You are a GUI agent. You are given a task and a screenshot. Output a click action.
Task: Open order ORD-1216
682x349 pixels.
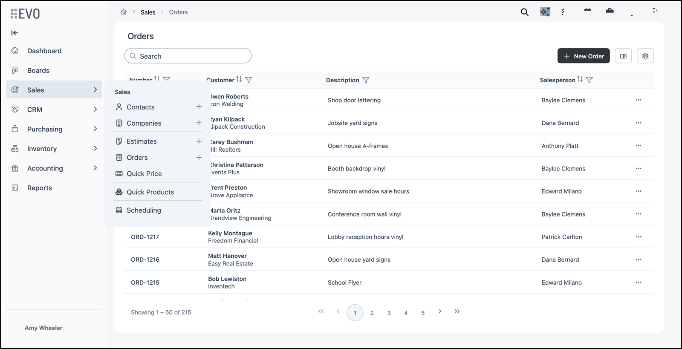point(145,260)
